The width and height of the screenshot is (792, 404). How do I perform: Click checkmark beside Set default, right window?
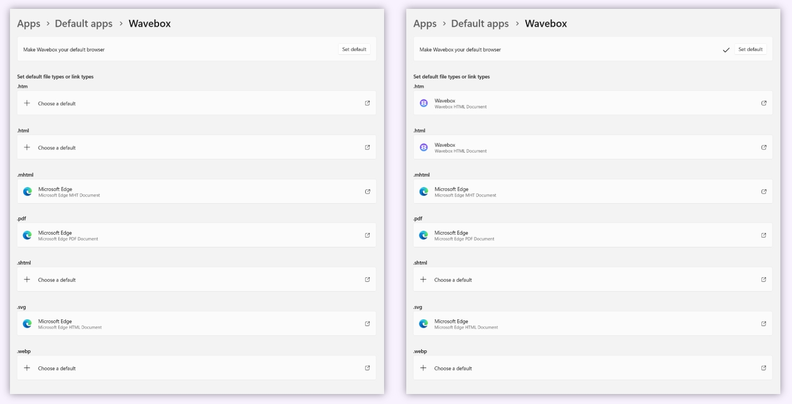726,50
